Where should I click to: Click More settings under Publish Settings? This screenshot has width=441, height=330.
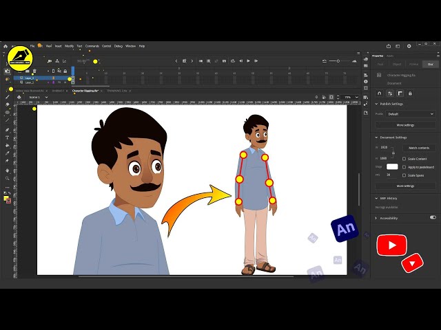(x=405, y=125)
